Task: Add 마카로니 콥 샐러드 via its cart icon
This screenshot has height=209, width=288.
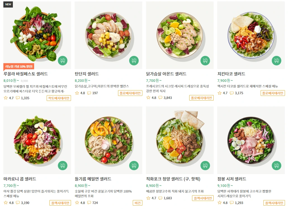Action: [x=63, y=165]
